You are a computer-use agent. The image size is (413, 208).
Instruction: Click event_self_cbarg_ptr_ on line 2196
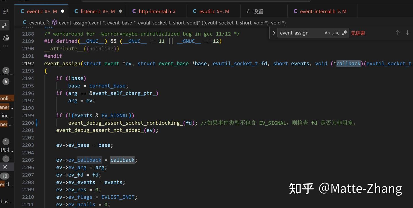pos(124,93)
